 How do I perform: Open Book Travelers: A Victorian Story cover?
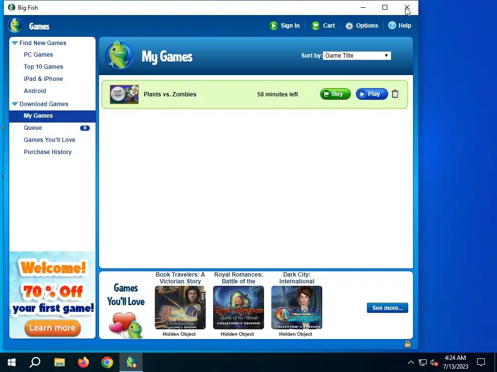pyautogui.click(x=180, y=308)
